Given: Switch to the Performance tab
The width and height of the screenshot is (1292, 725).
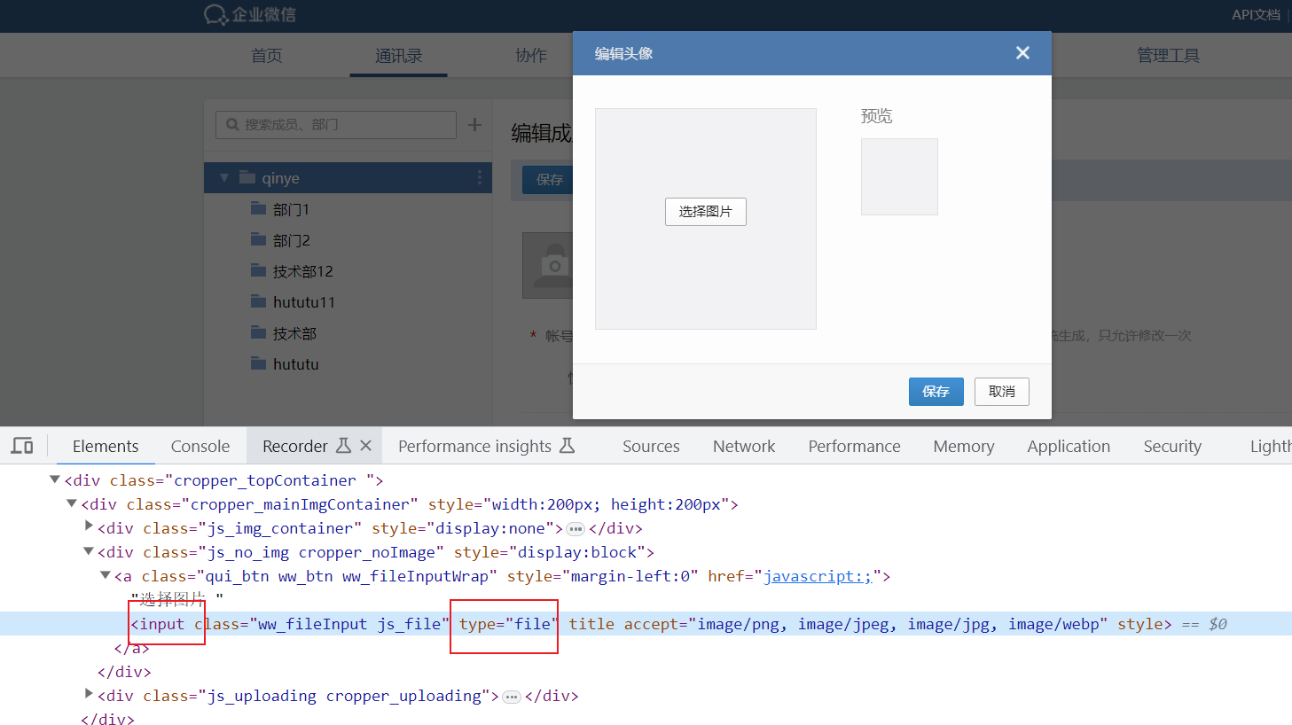Looking at the screenshot, I should click(x=854, y=447).
